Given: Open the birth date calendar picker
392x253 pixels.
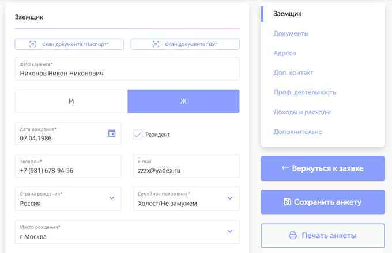Looking at the screenshot, I should pos(112,133).
